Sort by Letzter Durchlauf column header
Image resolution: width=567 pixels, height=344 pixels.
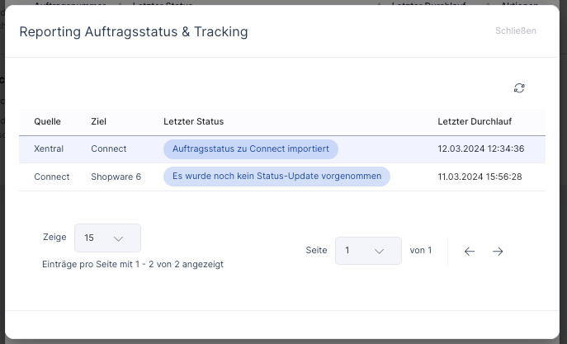coord(475,122)
